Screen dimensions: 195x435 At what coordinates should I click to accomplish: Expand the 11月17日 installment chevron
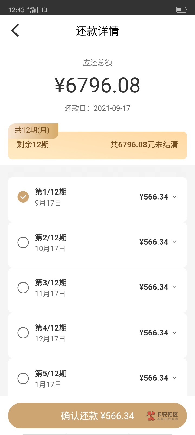[x=175, y=287]
